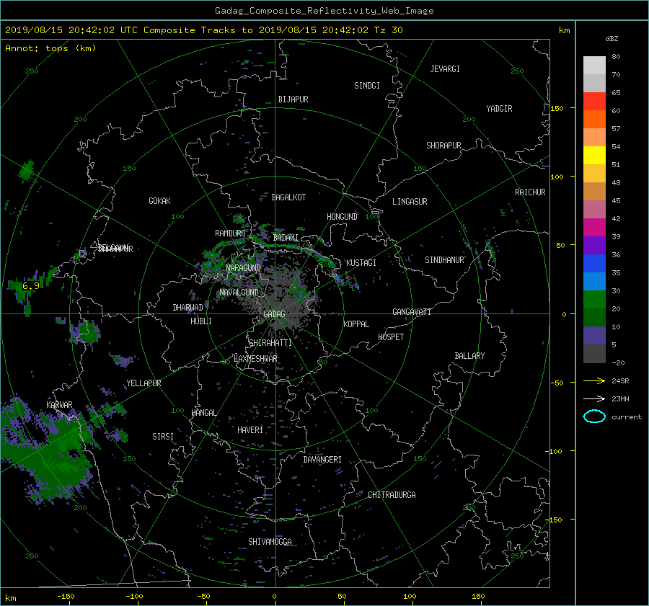Click the GANGAVATI city label

(412, 312)
